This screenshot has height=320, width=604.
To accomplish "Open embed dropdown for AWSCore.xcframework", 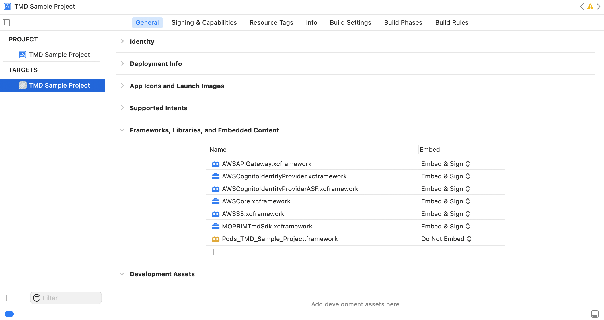I will (445, 201).
